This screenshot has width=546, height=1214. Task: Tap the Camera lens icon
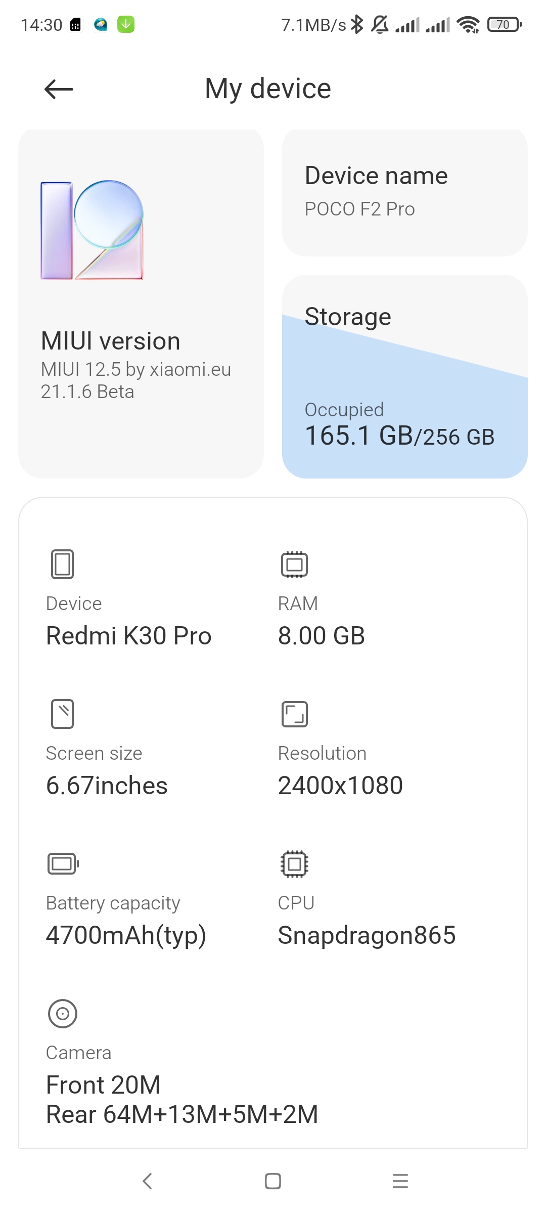pyautogui.click(x=62, y=1013)
